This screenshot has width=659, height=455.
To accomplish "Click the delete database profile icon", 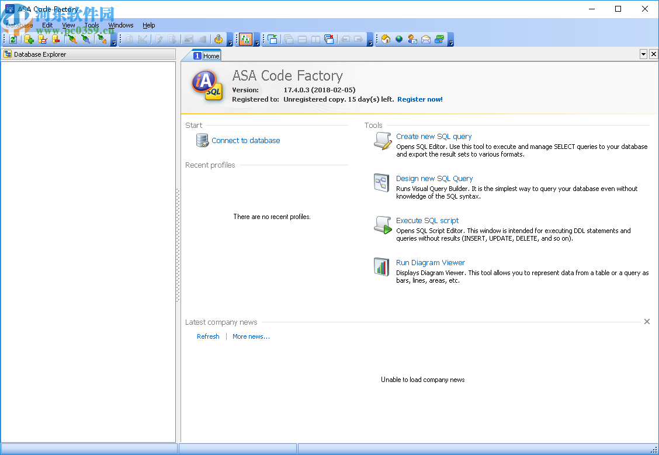I will tap(55, 39).
